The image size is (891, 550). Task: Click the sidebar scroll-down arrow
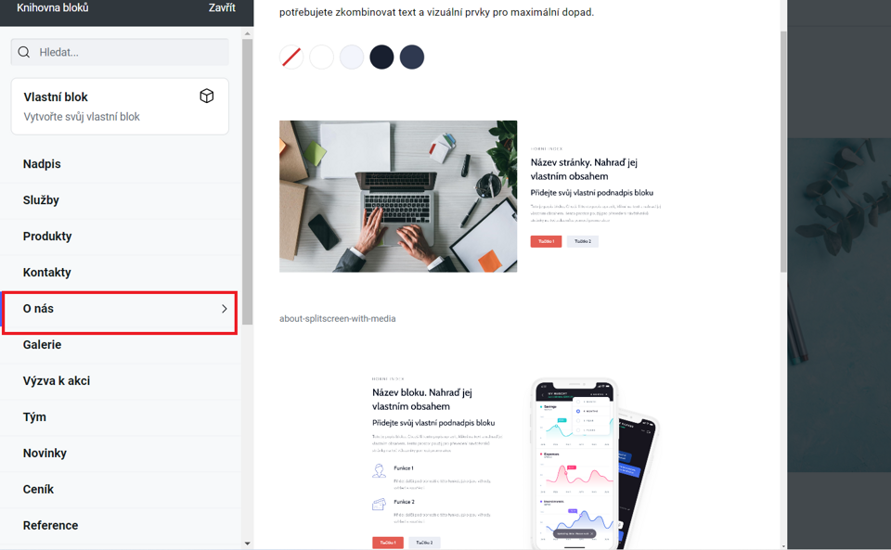pos(247,544)
